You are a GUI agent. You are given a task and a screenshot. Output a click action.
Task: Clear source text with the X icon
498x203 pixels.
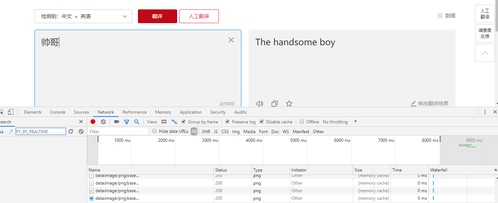point(231,40)
